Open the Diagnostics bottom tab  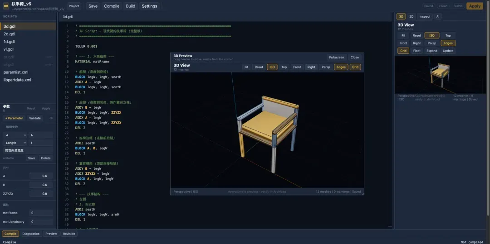[31, 234]
